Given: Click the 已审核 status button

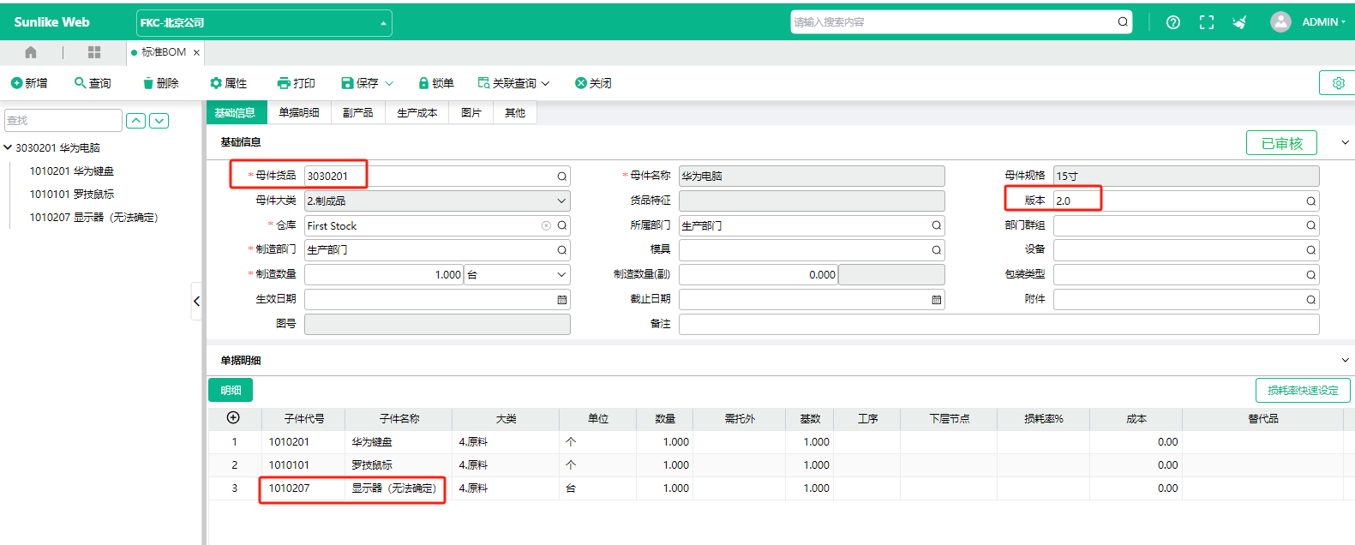Looking at the screenshot, I should point(1281,143).
